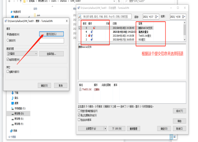Click the log list vertical scrollbar thumb
This screenshot has width=198, height=142.
coord(184,30)
